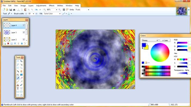The width and height of the screenshot is (191, 107).
Task: Select the Move Selected Pixels tool
Action: coord(21,61)
